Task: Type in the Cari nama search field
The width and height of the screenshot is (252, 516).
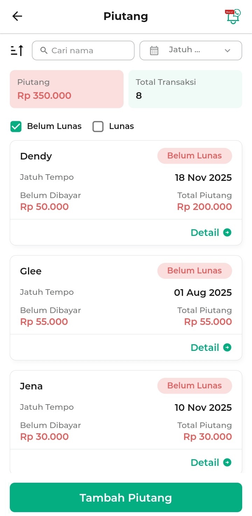Action: (x=87, y=50)
